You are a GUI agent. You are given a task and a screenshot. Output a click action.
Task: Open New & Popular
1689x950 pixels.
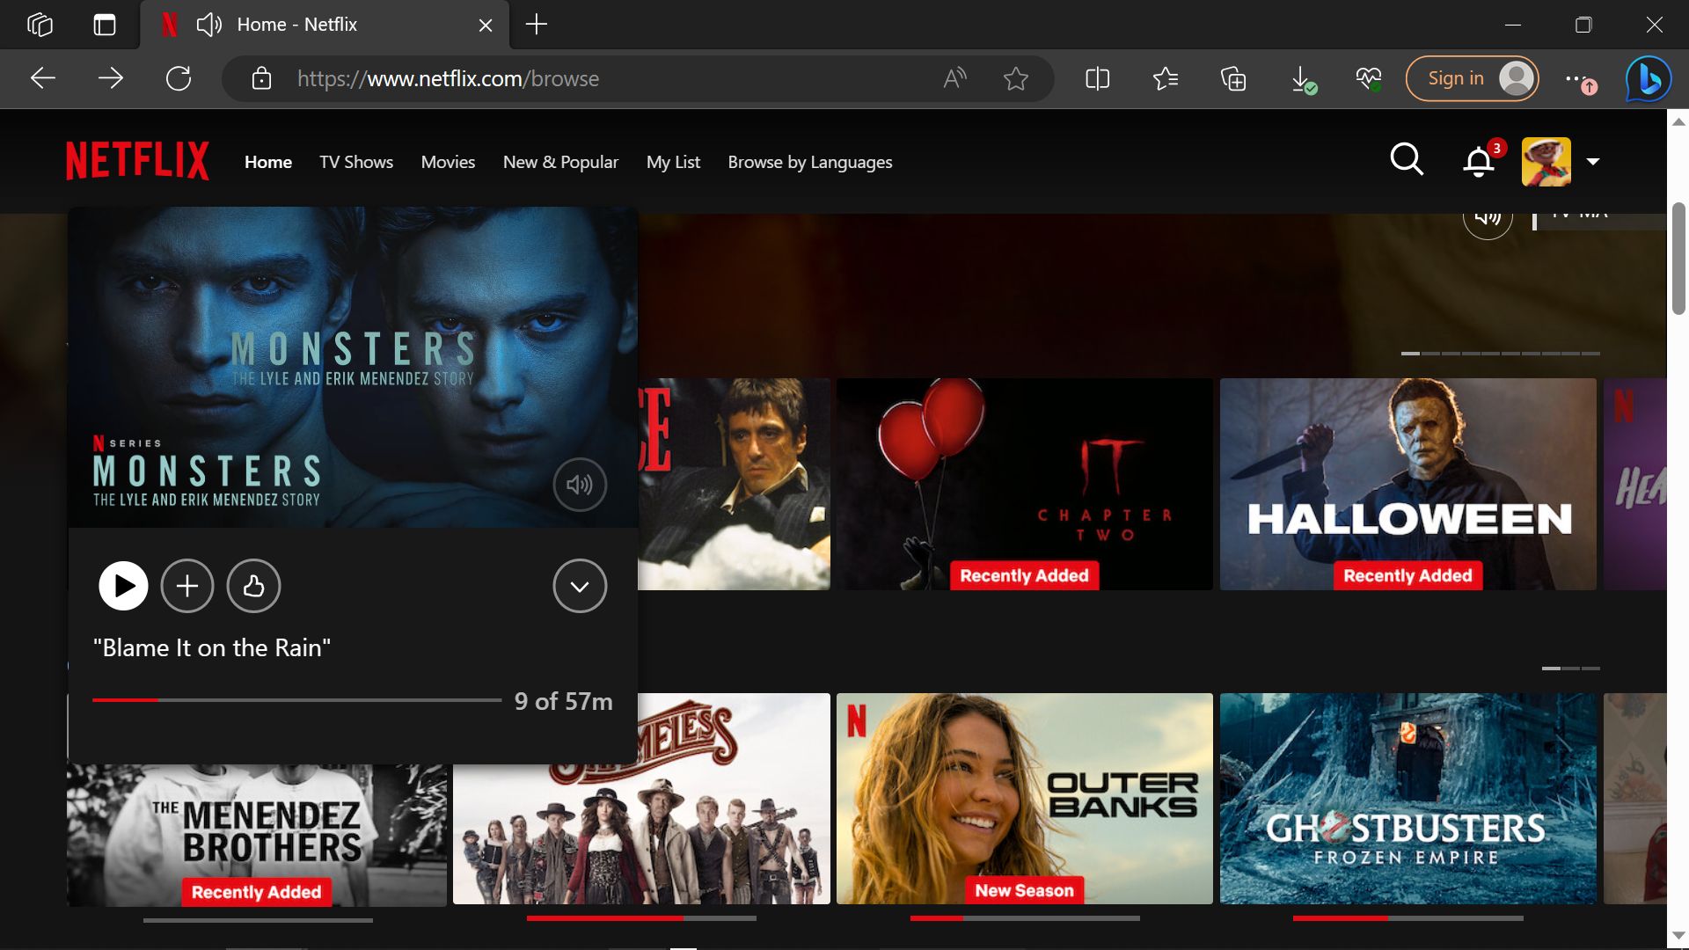(x=560, y=162)
